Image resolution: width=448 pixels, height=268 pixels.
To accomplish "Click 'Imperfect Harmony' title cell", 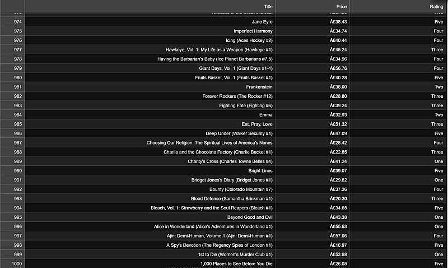I will click(x=150, y=31).
